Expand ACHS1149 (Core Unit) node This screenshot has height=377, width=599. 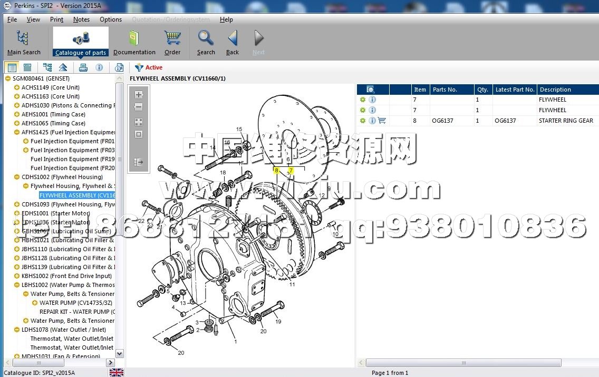(17, 88)
